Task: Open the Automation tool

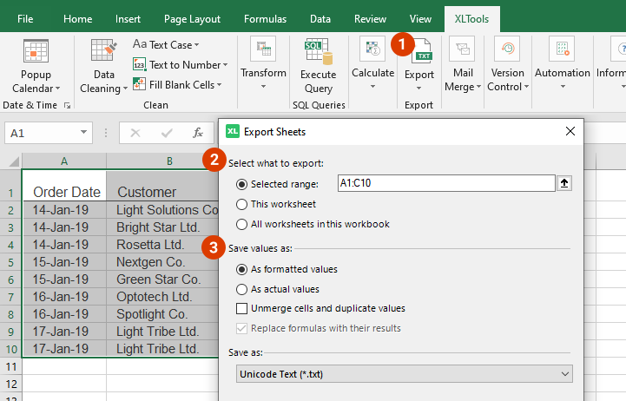Action: 562,63
